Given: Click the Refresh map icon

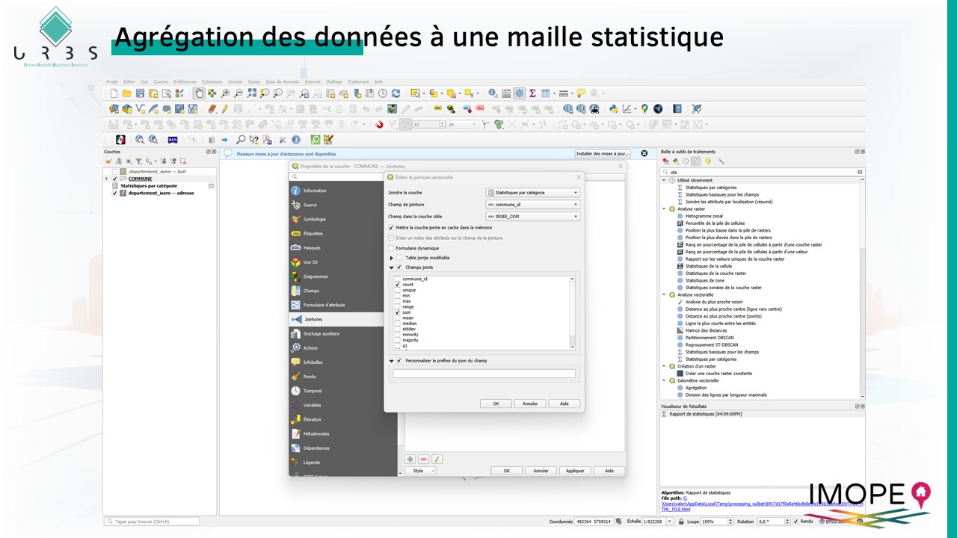Looking at the screenshot, I should tap(396, 93).
